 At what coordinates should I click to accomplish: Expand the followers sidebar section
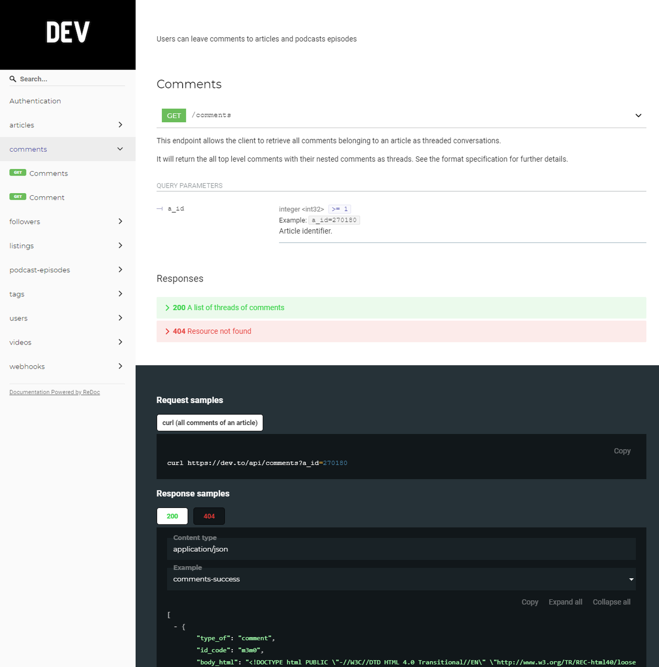[120, 222]
